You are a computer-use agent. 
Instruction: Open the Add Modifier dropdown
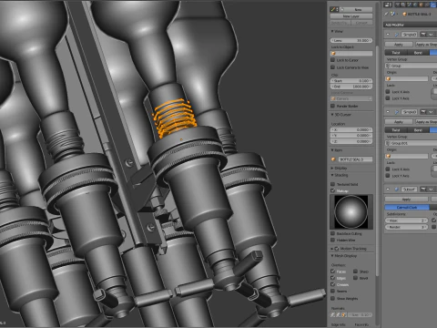(x=410, y=25)
